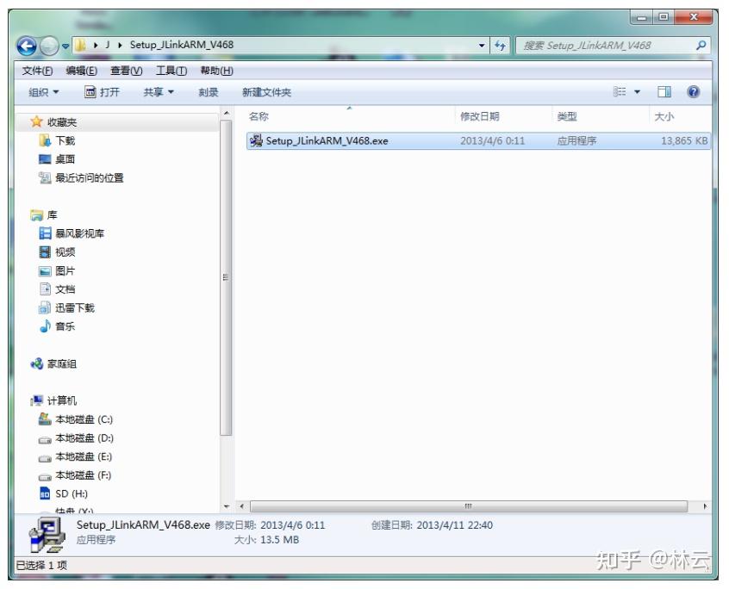Screen dimensions: 729x589
Task: Click the 修改日期 value in details pane
Action: pos(292,525)
